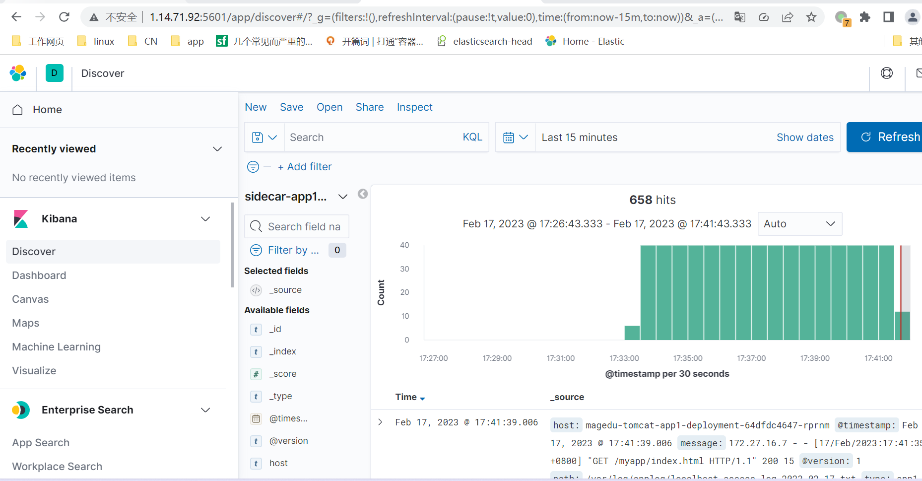Click the Kibana logo icon
The height and width of the screenshot is (481, 922).
click(21, 219)
